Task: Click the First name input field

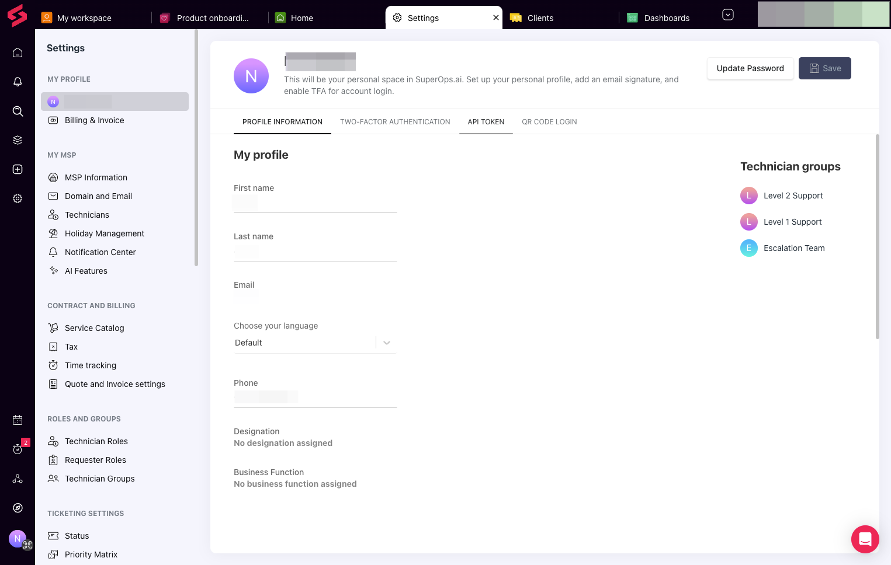Action: [316, 203]
